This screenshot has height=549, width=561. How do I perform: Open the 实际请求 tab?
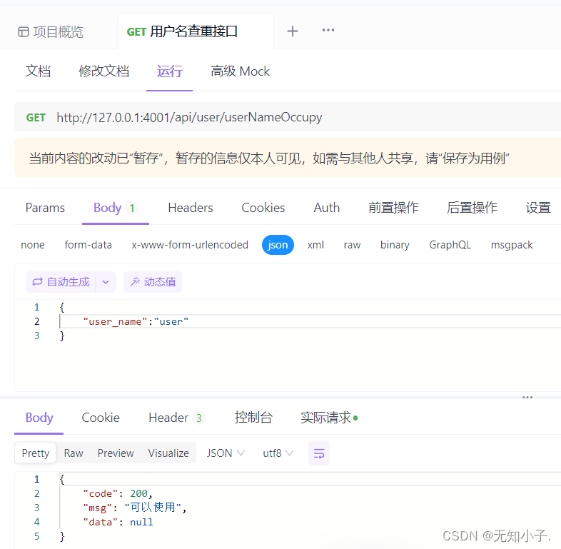329,418
